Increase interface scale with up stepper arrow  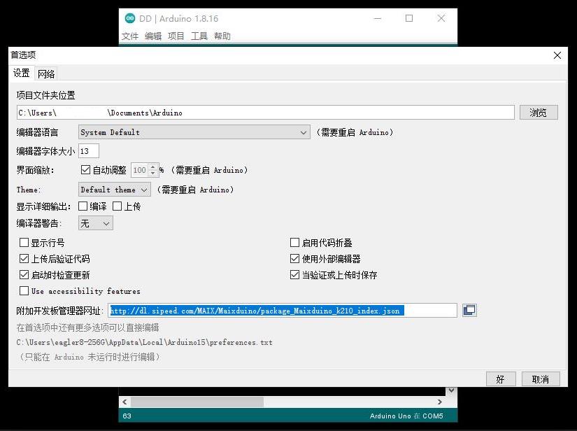click(x=153, y=167)
